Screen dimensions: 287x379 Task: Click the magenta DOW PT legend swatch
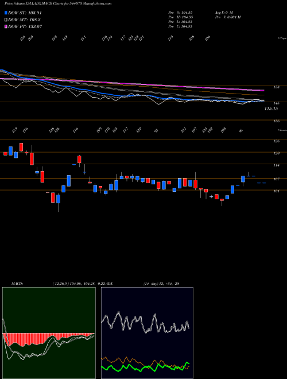6,26
